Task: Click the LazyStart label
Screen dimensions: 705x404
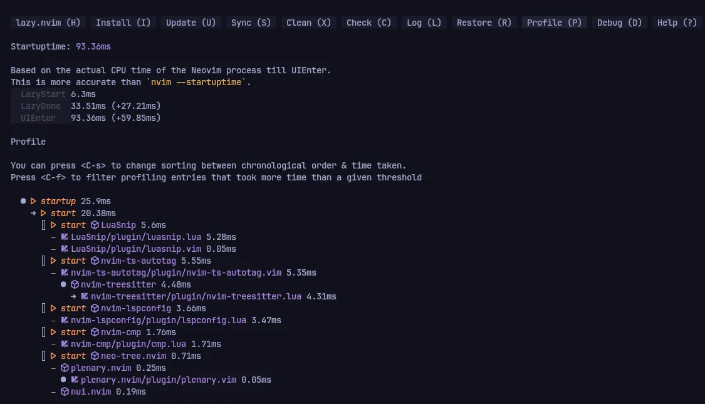Action: tap(43, 94)
